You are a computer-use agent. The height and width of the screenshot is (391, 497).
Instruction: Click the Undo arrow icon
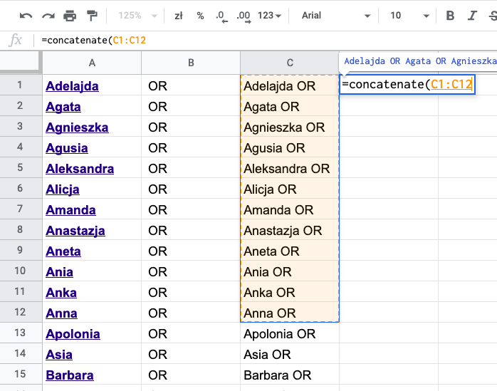[26, 16]
